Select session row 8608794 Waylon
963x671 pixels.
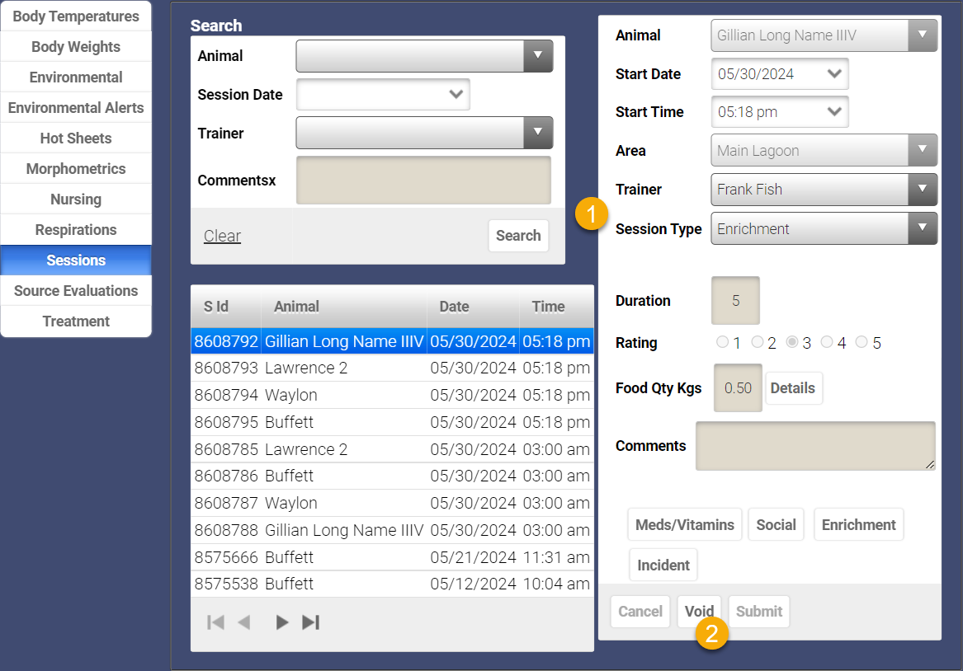click(393, 395)
